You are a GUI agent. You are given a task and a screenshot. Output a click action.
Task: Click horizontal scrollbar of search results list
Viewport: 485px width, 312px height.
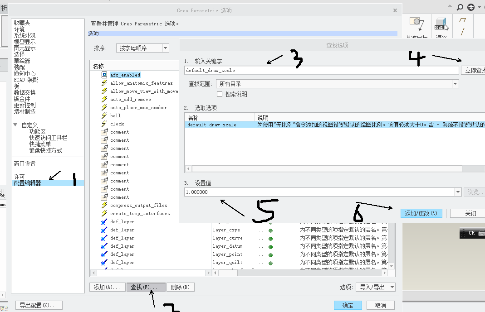327,168
